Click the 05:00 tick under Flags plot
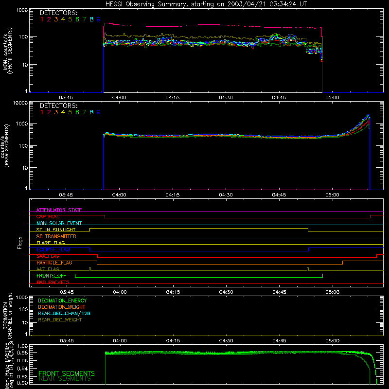The width and height of the screenshot is (389, 389). pos(333,292)
